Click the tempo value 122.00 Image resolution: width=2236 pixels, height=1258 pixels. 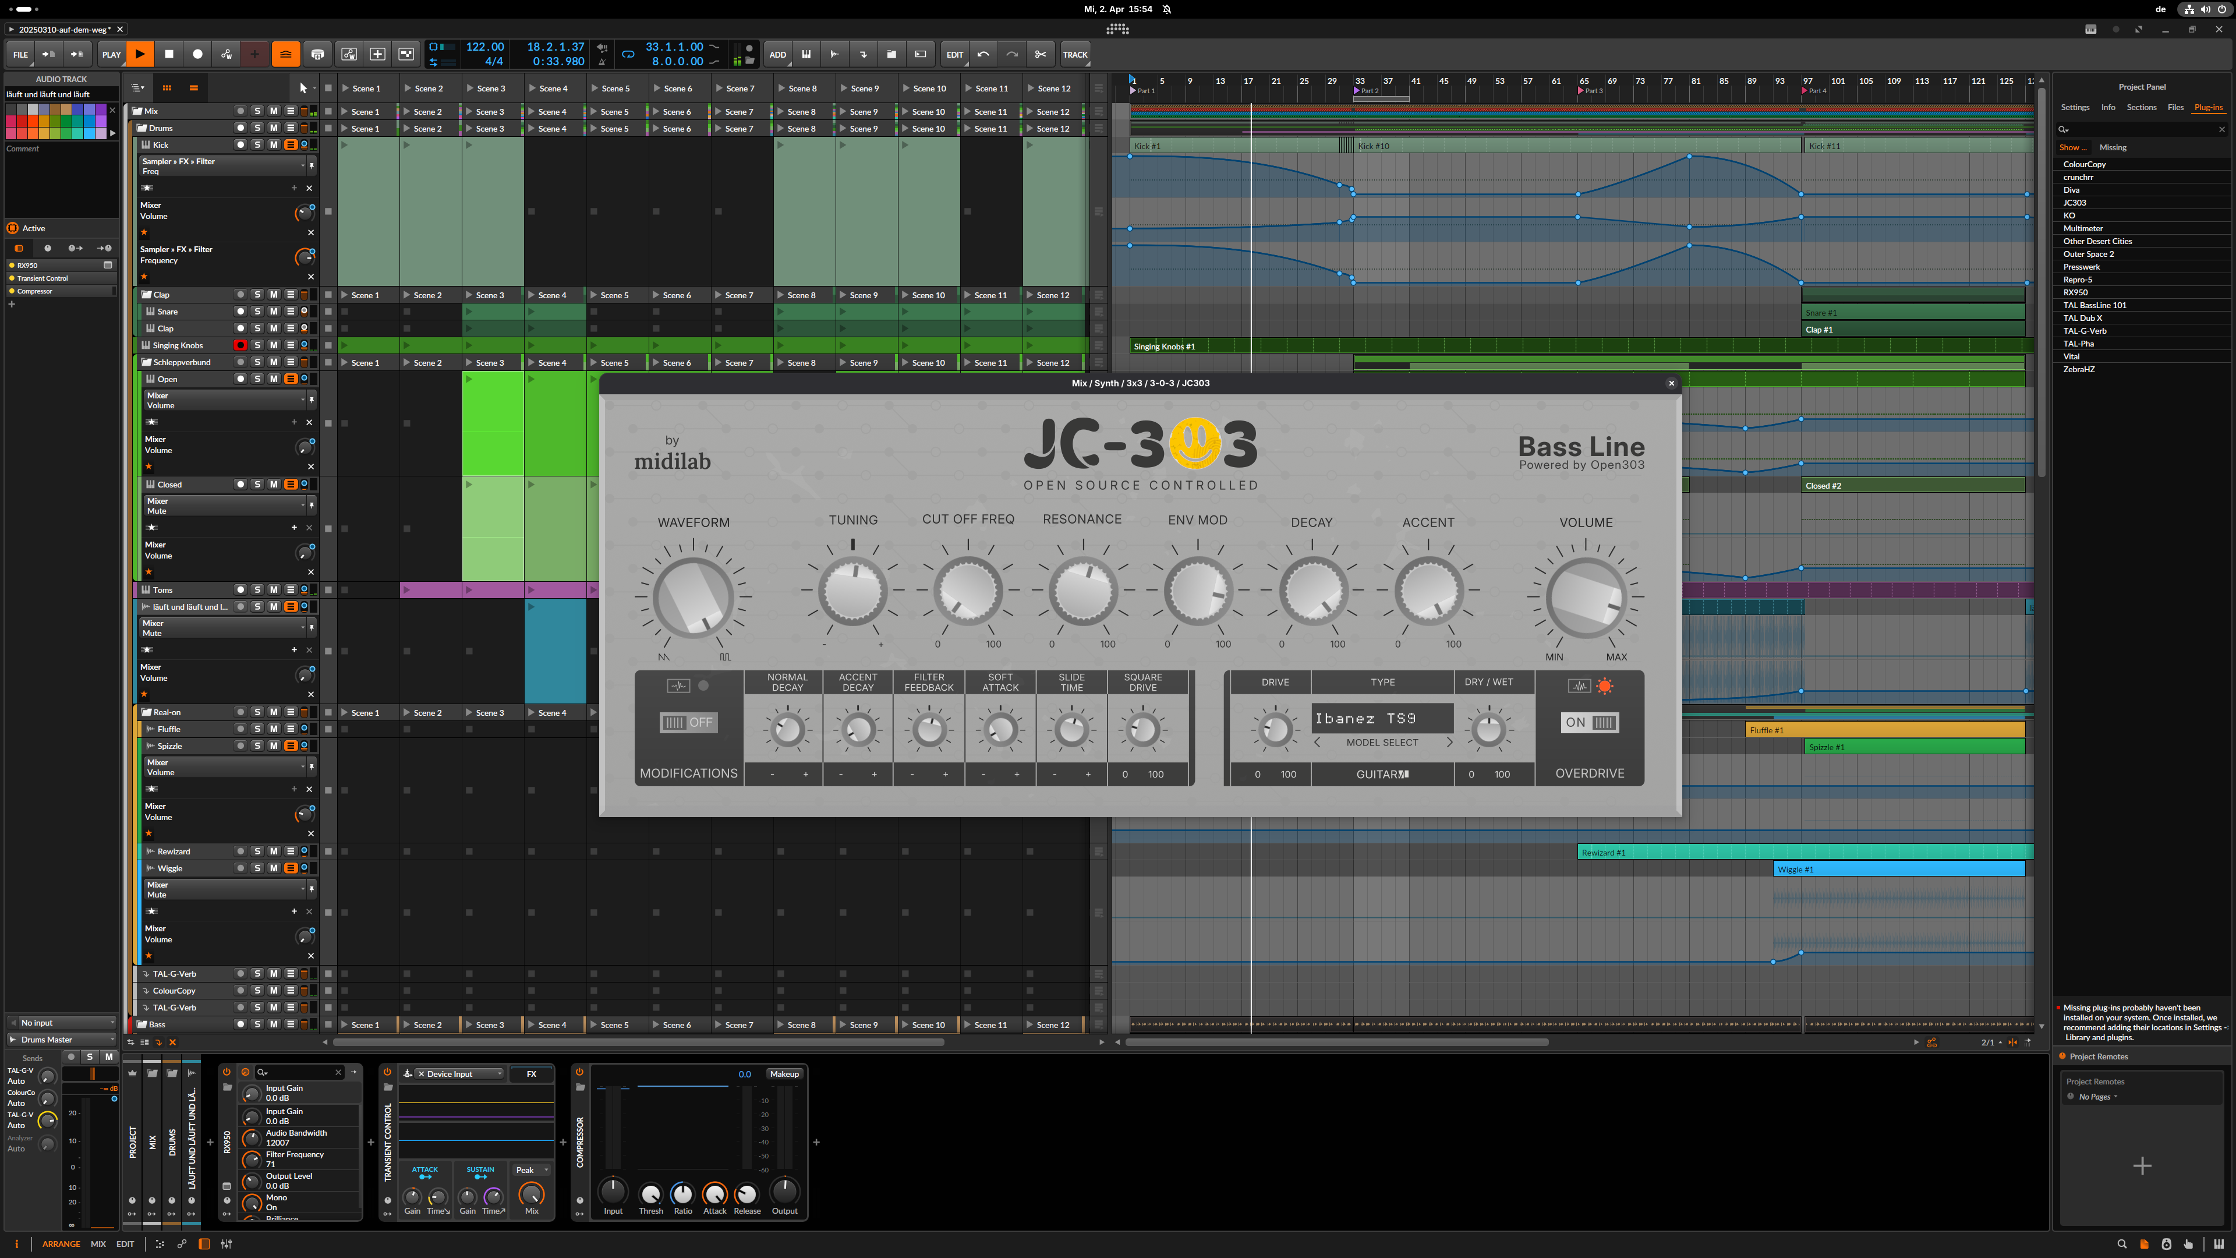click(484, 47)
